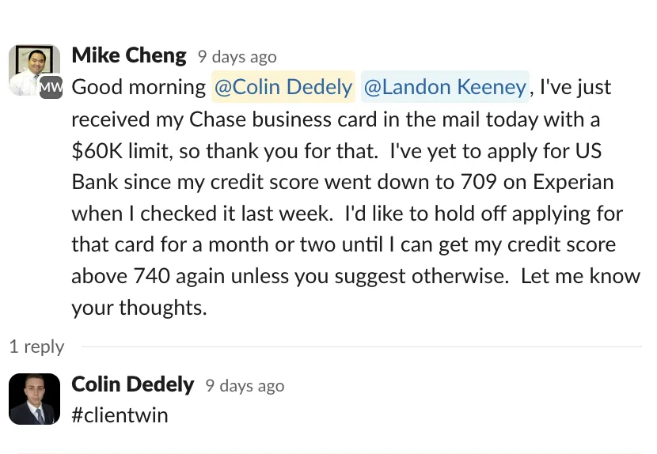Open the "1 reply" thread
This screenshot has width=657, height=454.
coord(36,346)
